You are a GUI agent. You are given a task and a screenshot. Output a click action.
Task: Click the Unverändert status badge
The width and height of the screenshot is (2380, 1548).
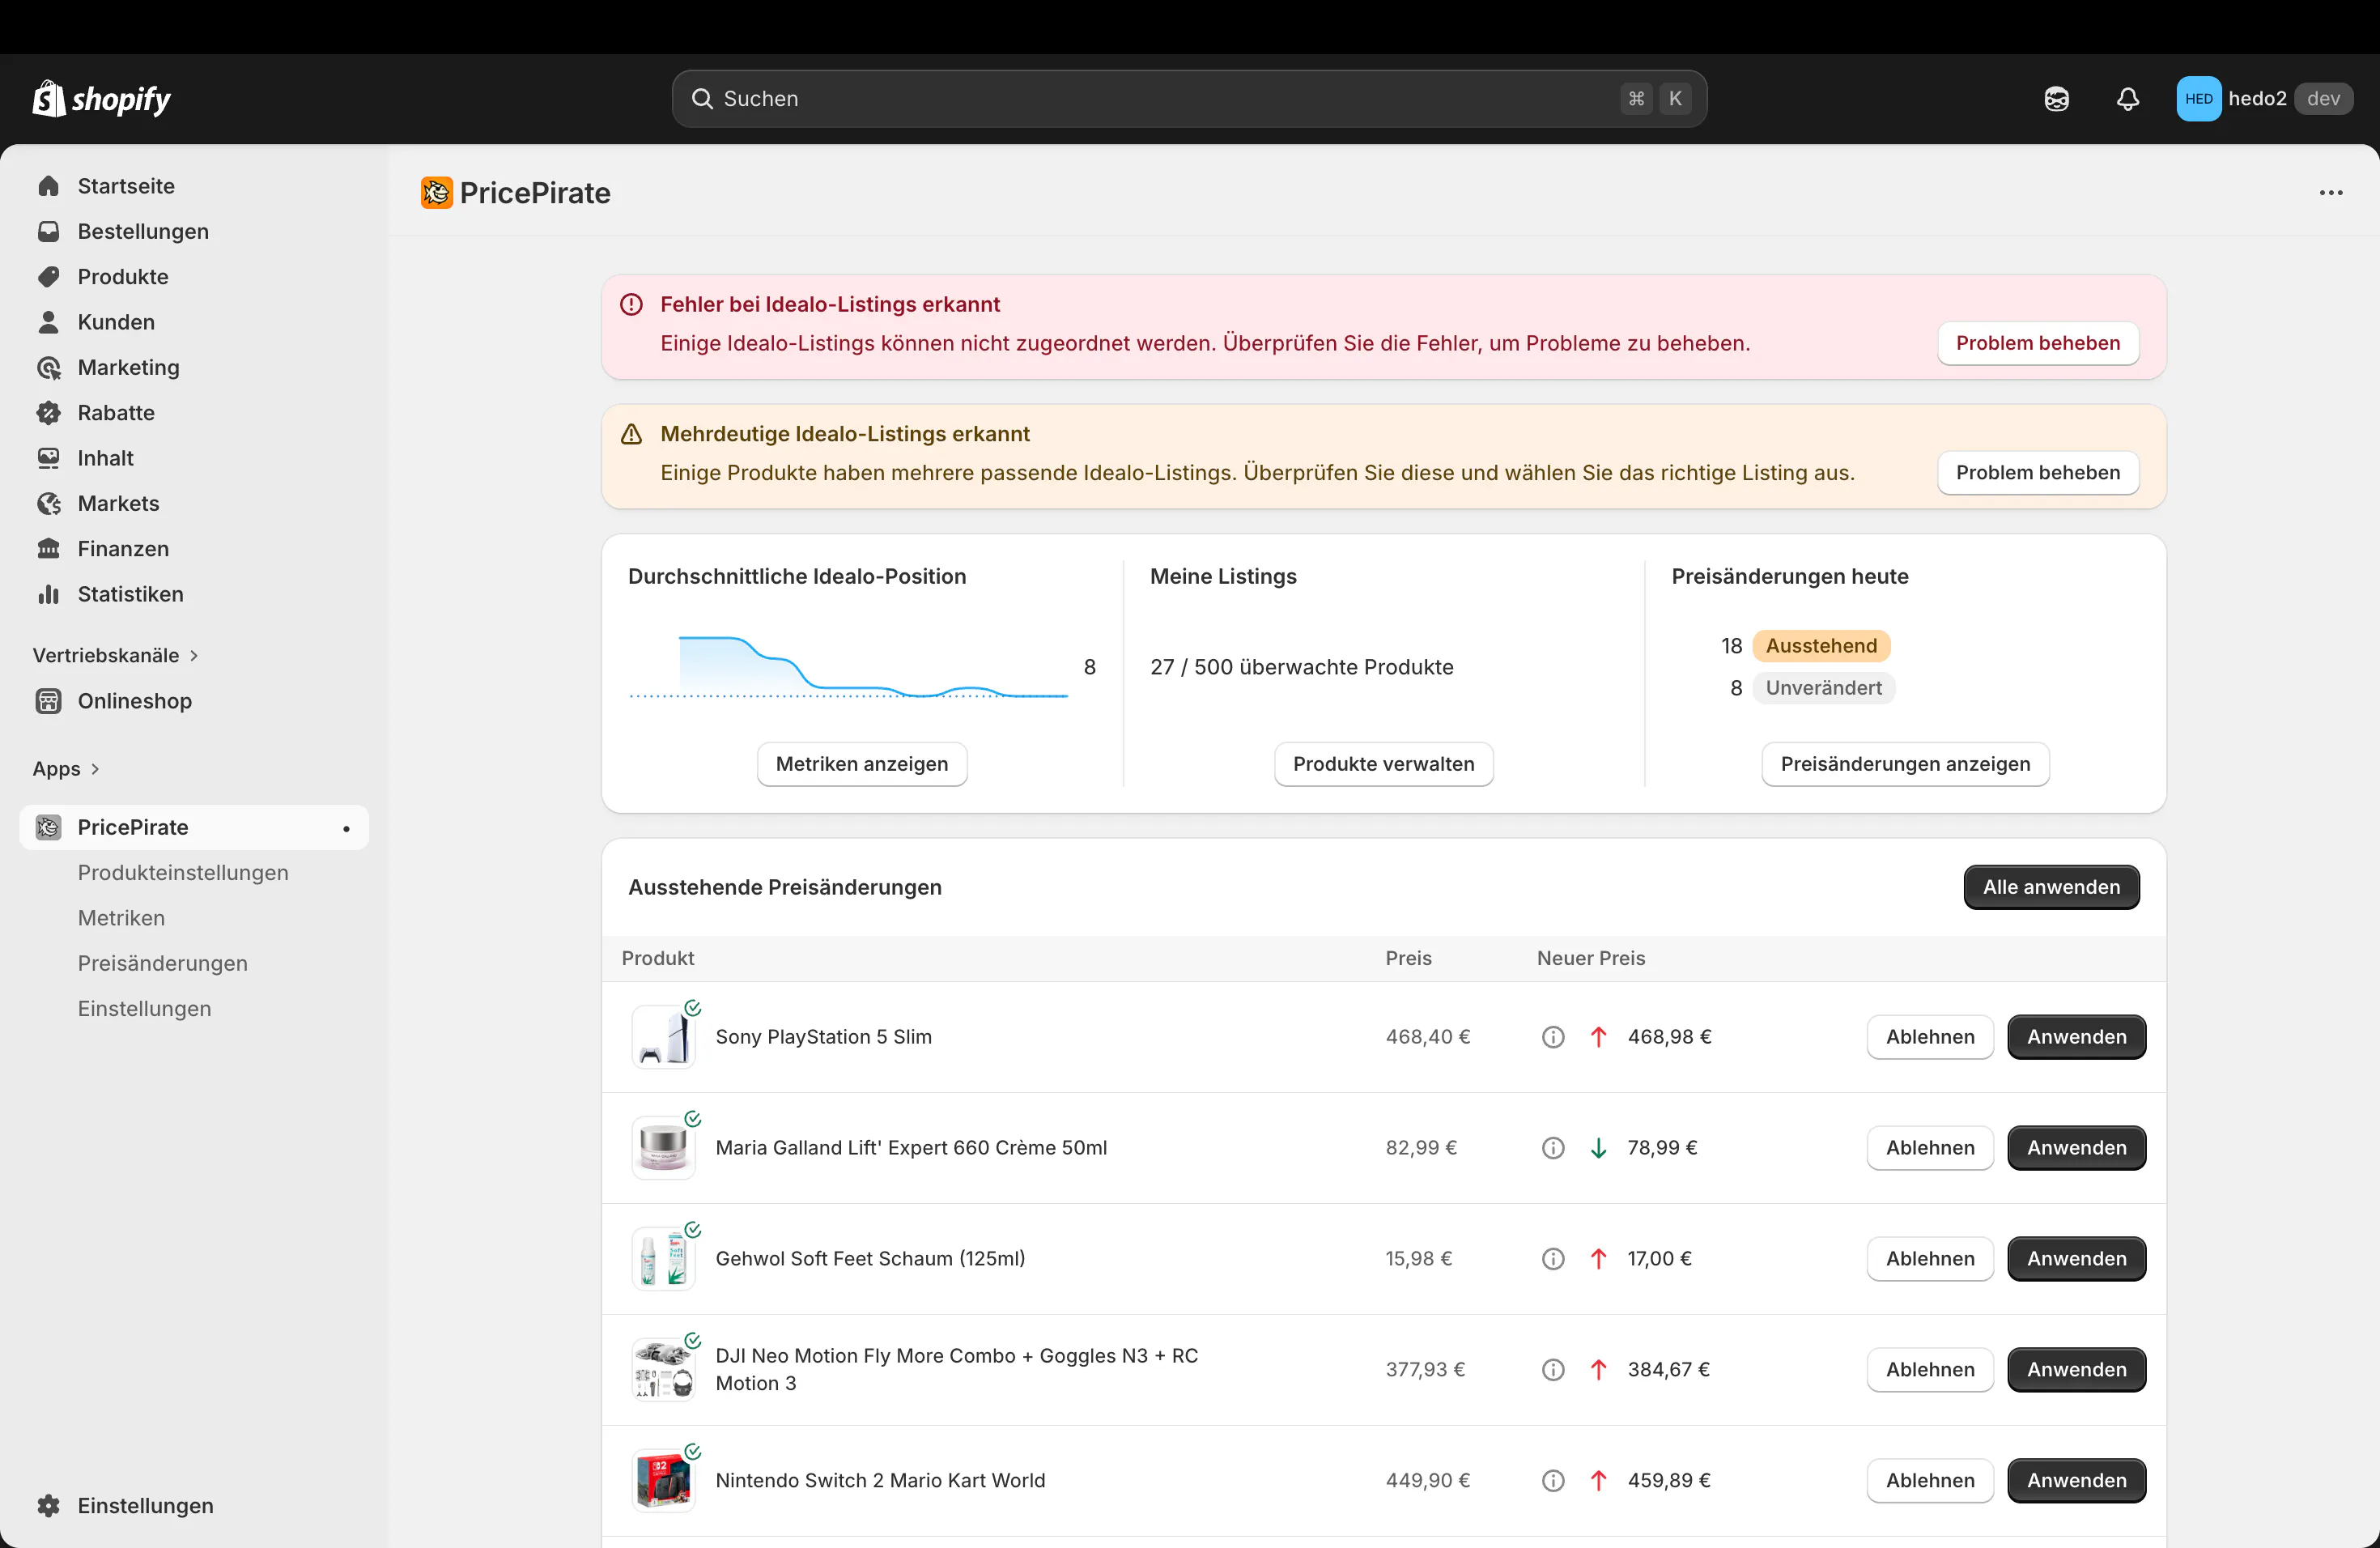[x=1823, y=688]
